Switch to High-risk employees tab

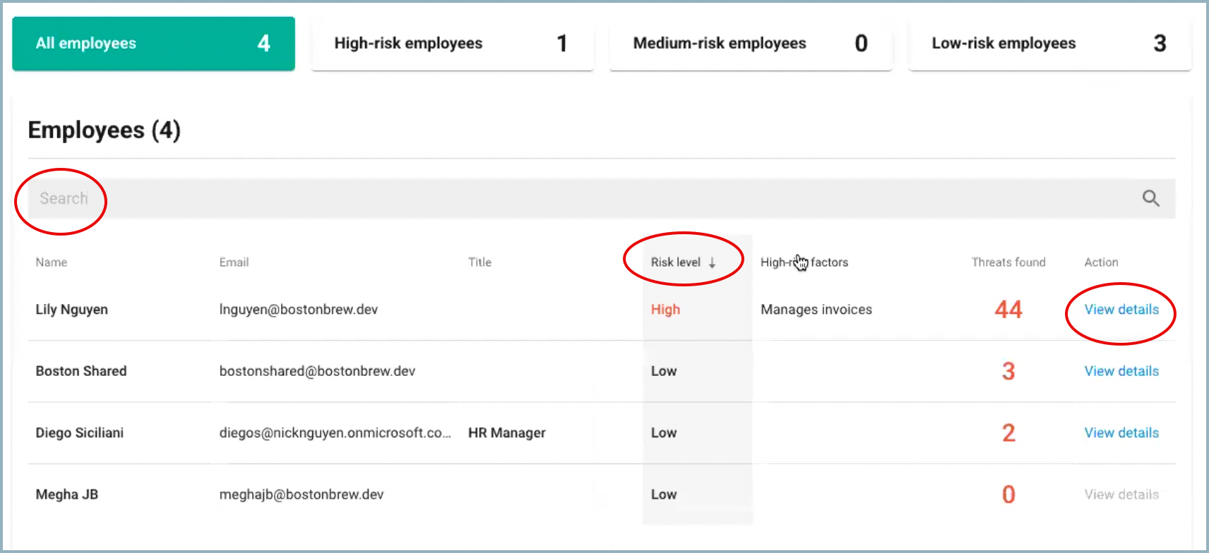point(452,44)
